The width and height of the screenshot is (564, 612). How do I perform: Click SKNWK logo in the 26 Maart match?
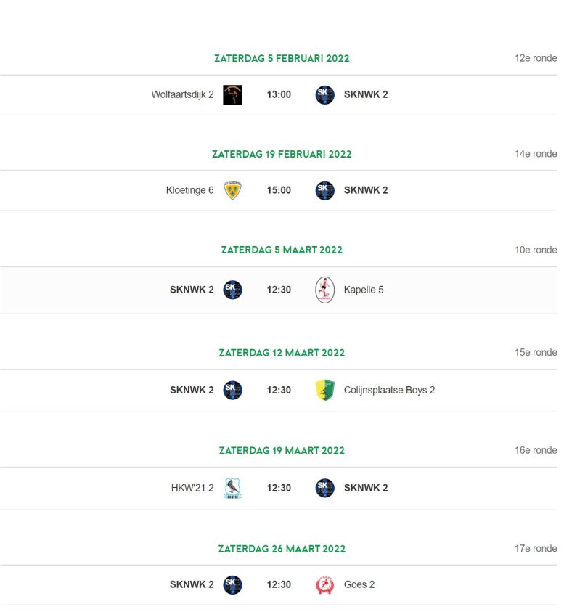click(x=232, y=584)
